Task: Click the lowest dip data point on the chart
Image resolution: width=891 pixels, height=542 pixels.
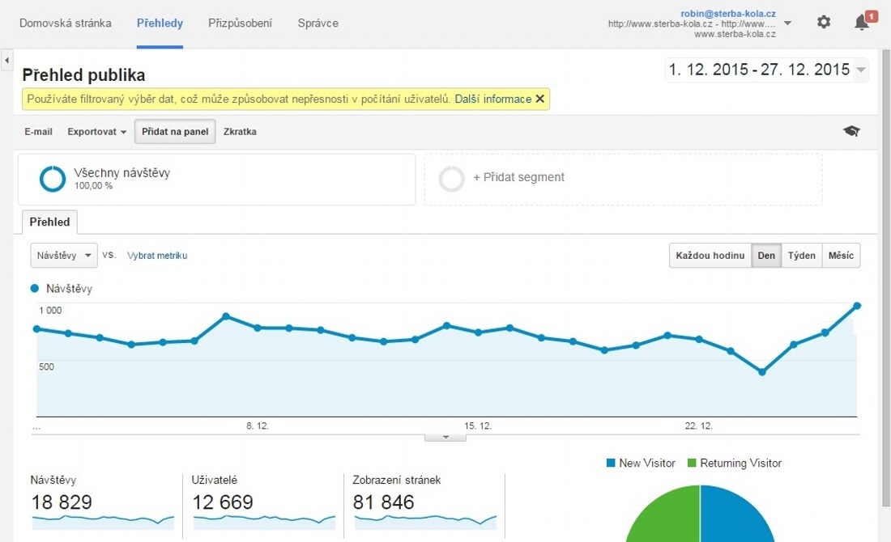Action: pos(762,372)
